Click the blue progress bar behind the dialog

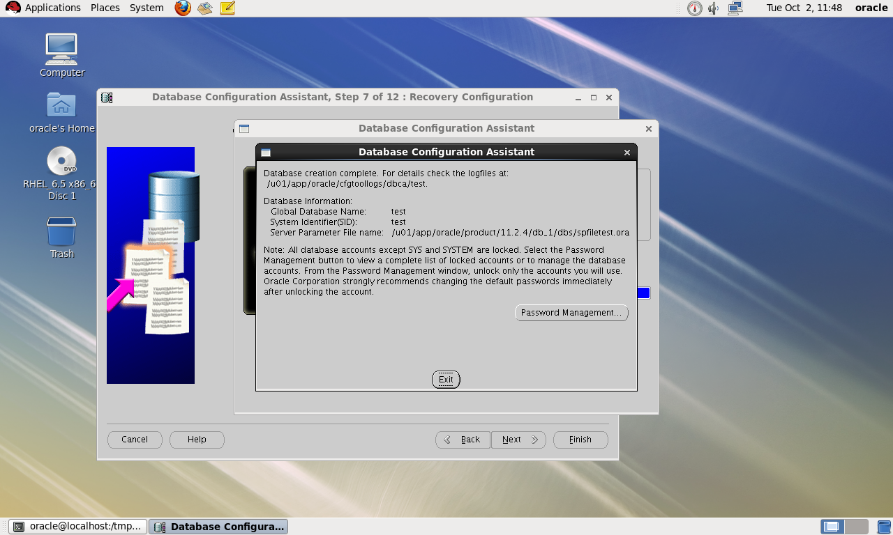click(x=644, y=293)
